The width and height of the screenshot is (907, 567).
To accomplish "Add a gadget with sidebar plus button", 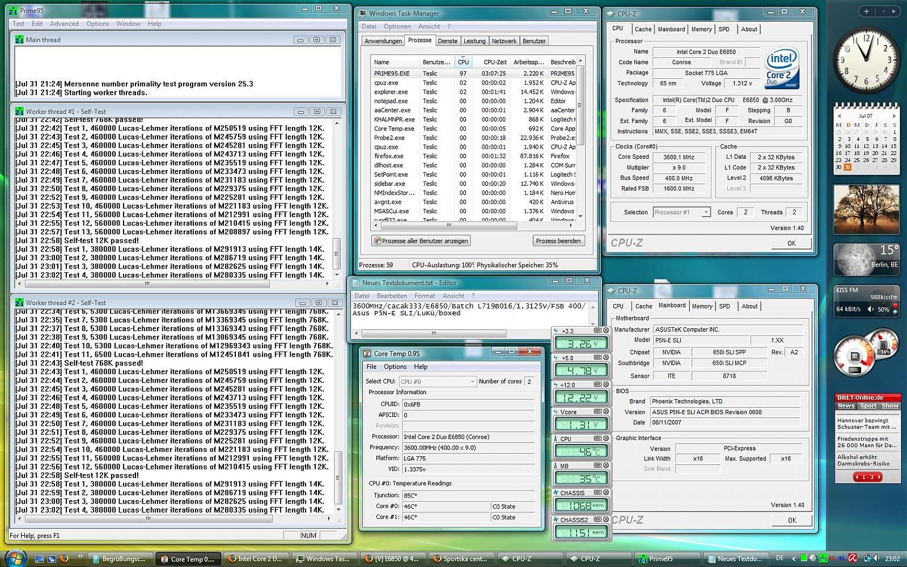I will (x=866, y=11).
